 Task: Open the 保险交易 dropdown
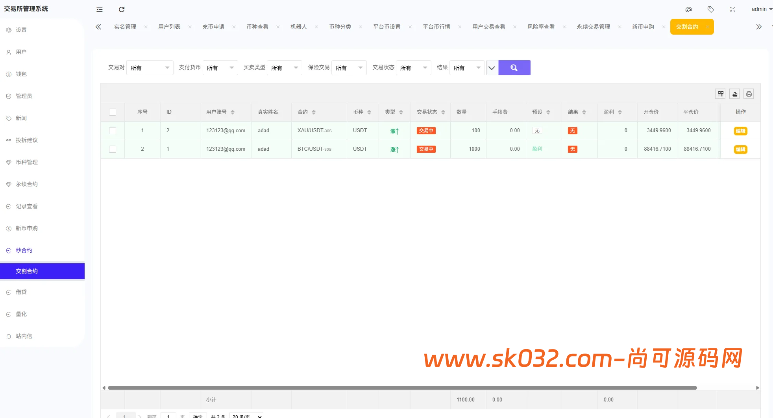click(349, 68)
